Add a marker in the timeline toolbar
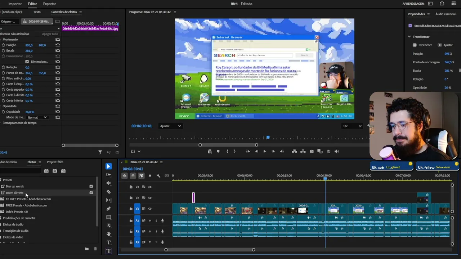 point(150,176)
